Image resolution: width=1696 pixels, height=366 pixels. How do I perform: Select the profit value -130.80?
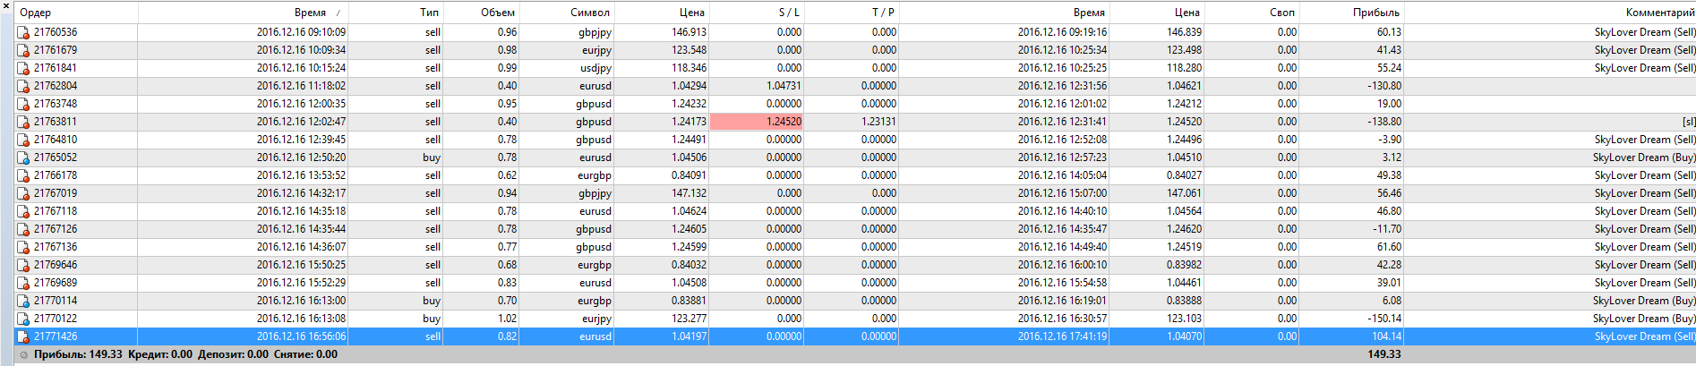[x=1384, y=86]
